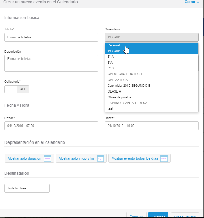Click the duration-only calendar icon
The image size is (204, 218).
pyautogui.click(x=47, y=158)
